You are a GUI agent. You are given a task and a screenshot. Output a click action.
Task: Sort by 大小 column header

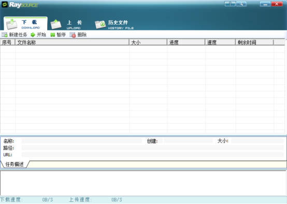point(148,42)
